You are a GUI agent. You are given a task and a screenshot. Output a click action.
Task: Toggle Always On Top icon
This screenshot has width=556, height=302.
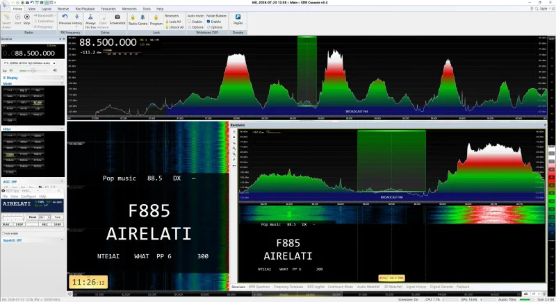point(90,17)
